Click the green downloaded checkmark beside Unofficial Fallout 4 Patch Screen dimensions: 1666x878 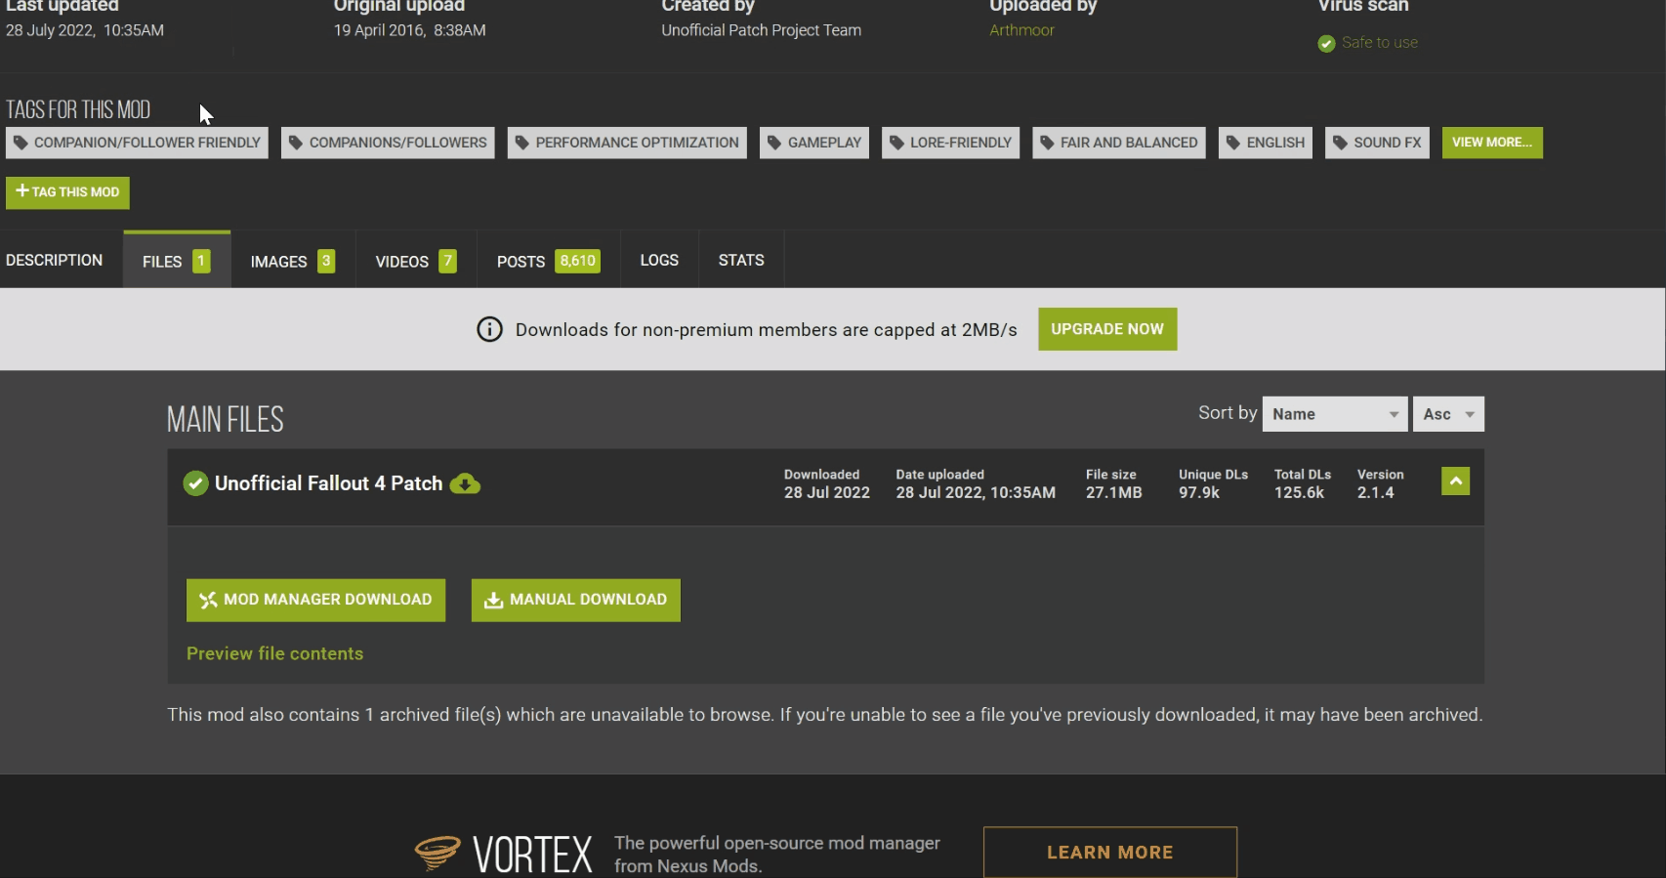click(195, 483)
